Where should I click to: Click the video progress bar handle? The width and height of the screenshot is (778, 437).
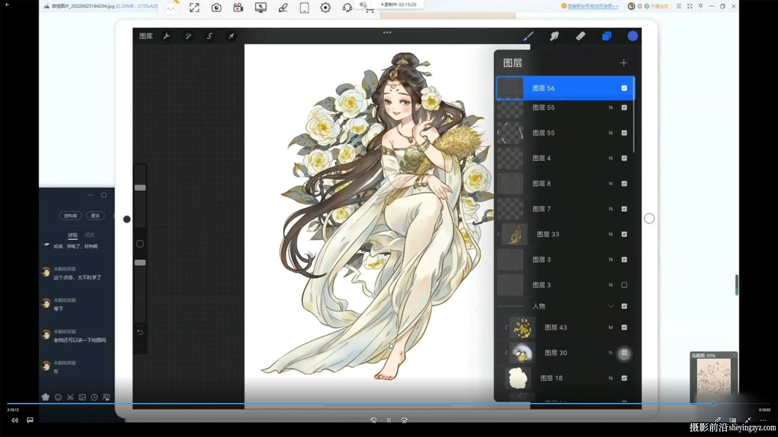point(713,403)
